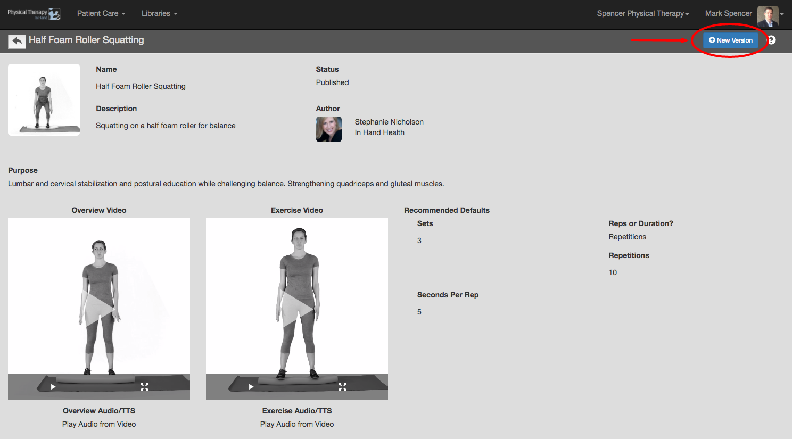Click Stephanie Nicholson's author photo

coord(329,129)
